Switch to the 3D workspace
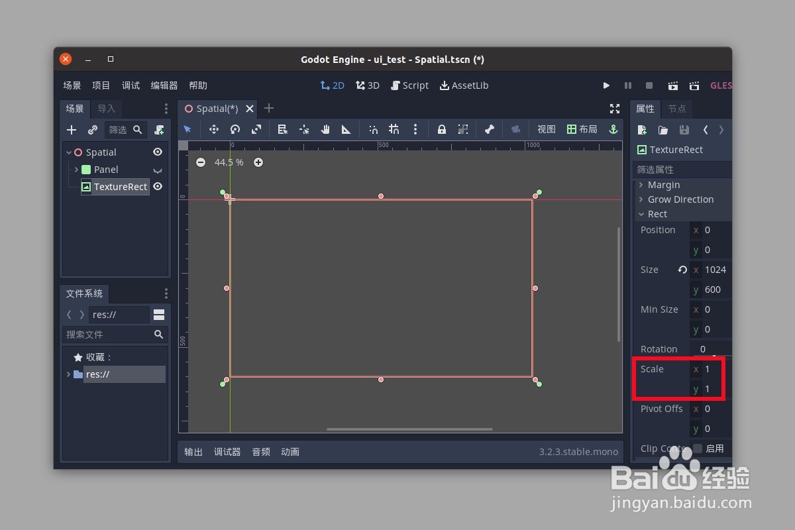This screenshot has height=530, width=795. [368, 85]
